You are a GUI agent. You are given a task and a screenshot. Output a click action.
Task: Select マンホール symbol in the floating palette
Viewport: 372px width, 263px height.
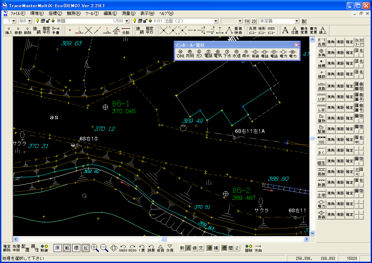click(x=180, y=54)
